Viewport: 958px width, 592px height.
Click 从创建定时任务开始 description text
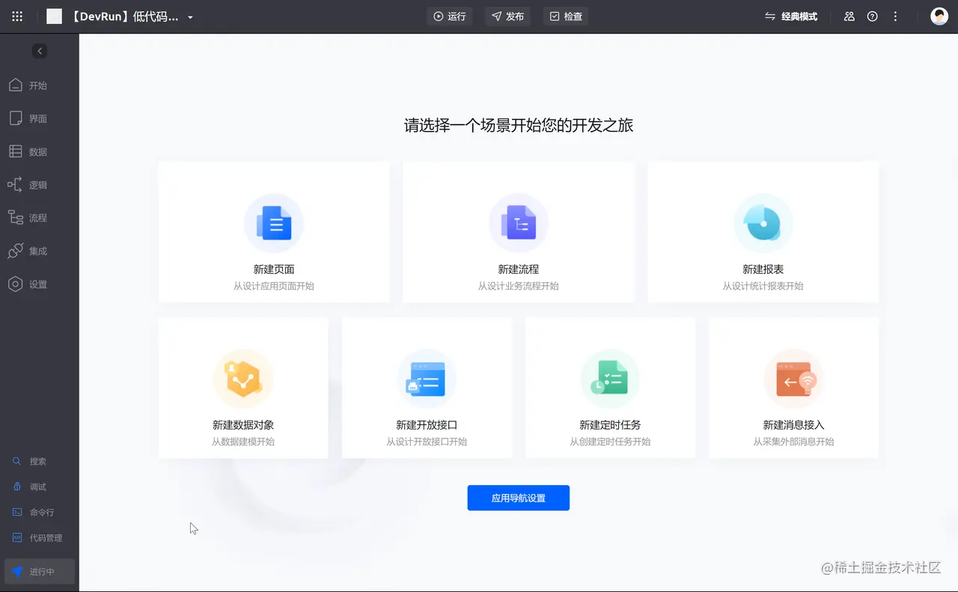pyautogui.click(x=610, y=442)
